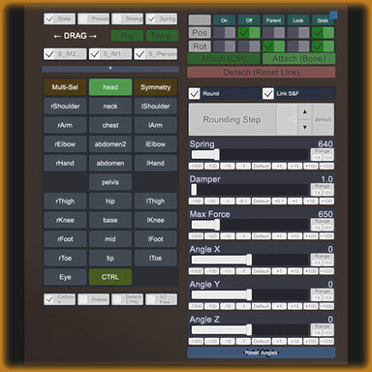This screenshot has width=372, height=372.
Task: Click the blue square corner icon
Action: click(333, 15)
